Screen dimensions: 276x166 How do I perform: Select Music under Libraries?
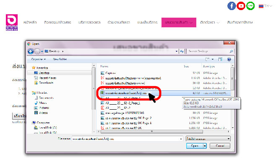click(x=43, y=103)
